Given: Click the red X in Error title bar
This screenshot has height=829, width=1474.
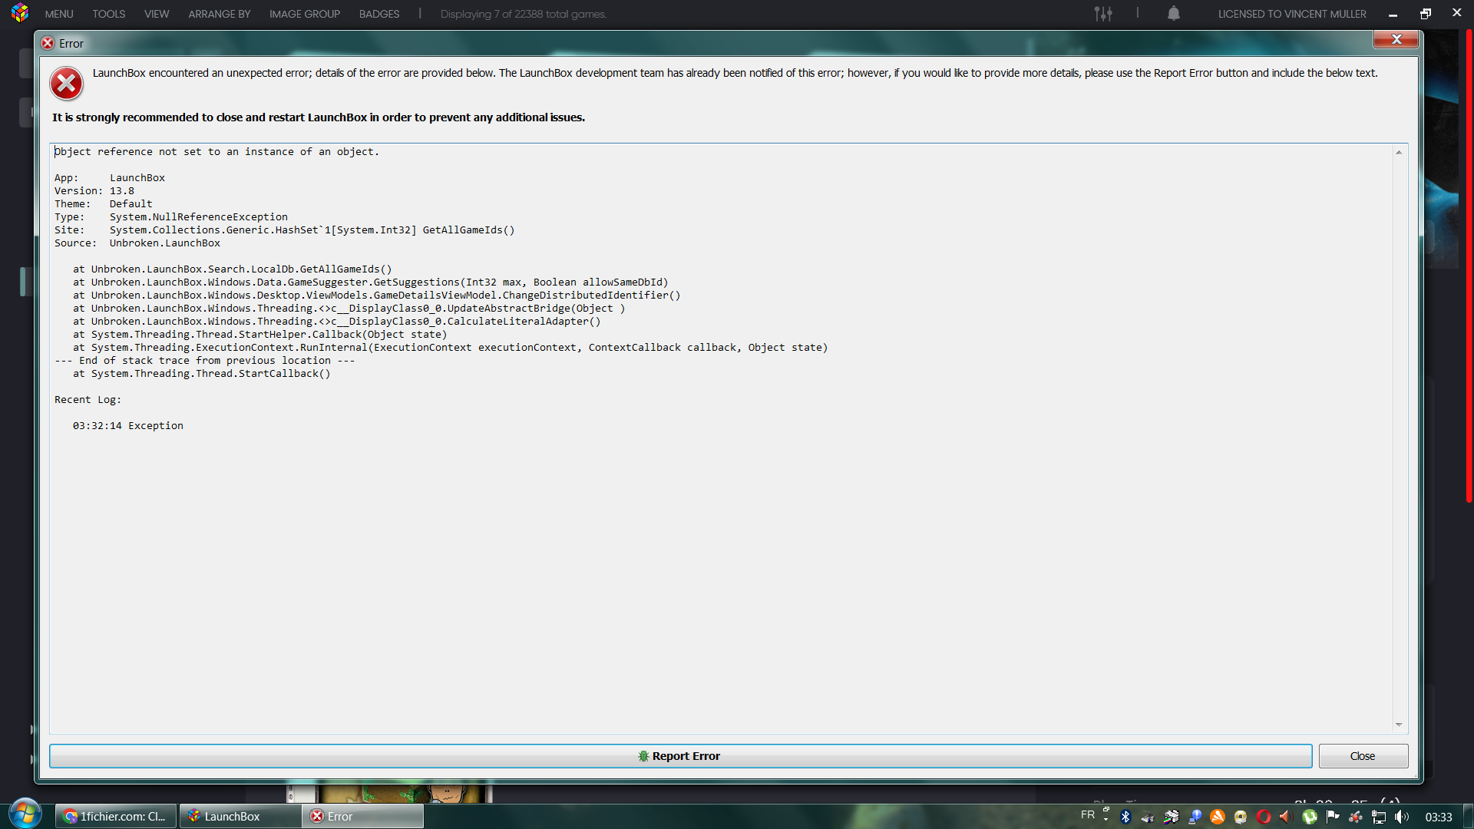Looking at the screenshot, I should point(1396,39).
